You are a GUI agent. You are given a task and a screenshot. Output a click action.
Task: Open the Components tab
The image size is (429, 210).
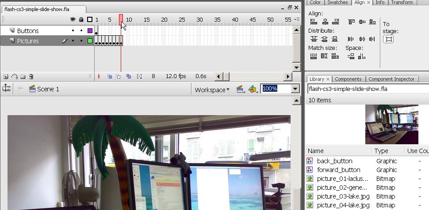point(348,79)
